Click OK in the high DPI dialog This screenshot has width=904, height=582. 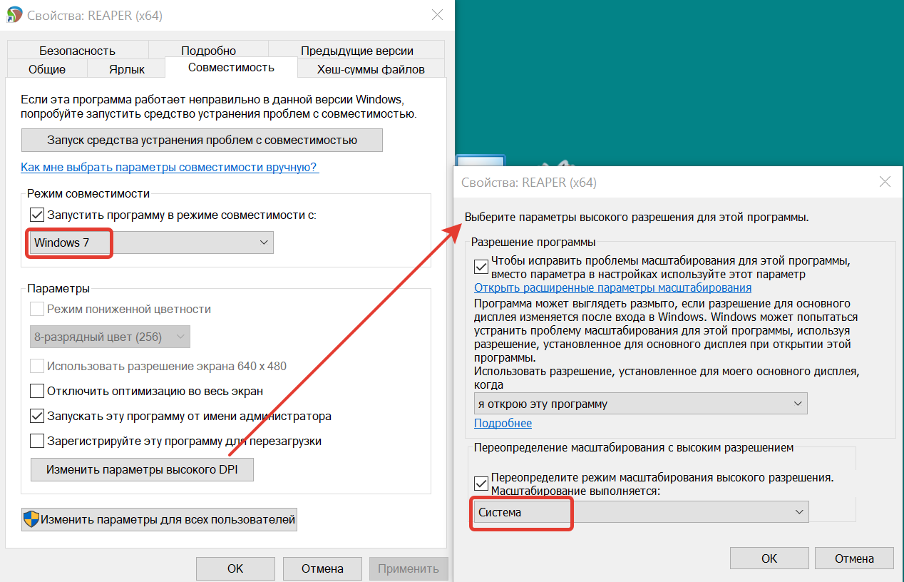click(769, 558)
